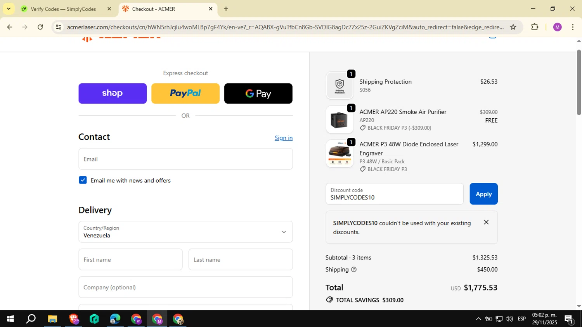The image size is (582, 327).
Task: Switch ESP input language indicator
Action: (522, 319)
